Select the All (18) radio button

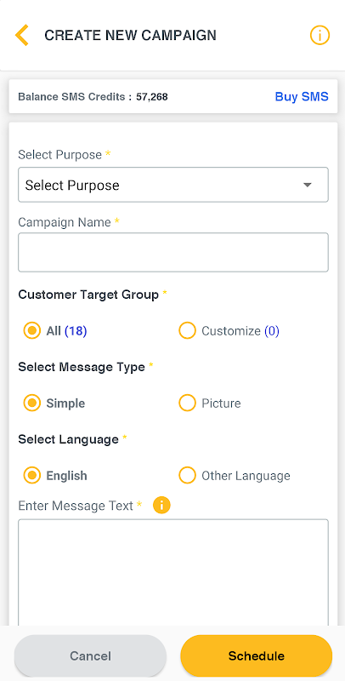(31, 331)
